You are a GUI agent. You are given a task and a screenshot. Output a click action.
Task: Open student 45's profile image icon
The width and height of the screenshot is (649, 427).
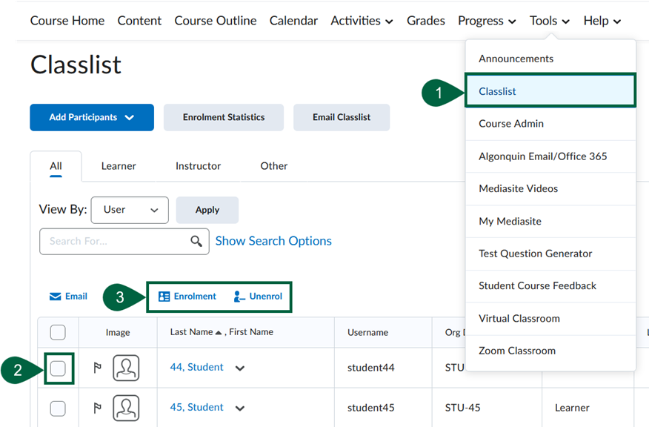125,407
